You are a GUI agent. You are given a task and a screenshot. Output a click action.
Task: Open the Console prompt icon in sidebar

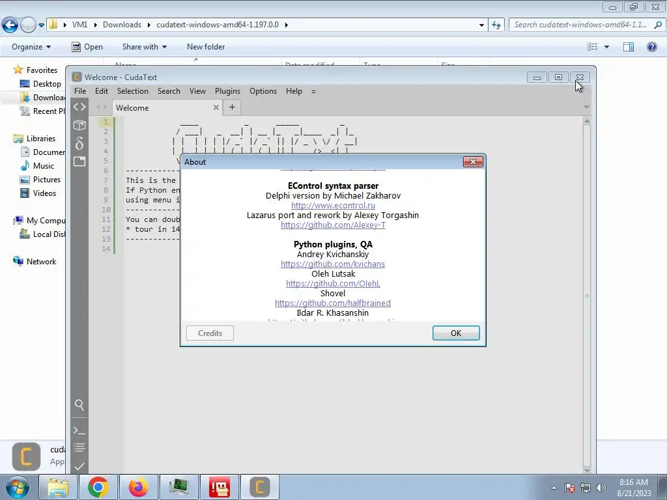click(79, 431)
